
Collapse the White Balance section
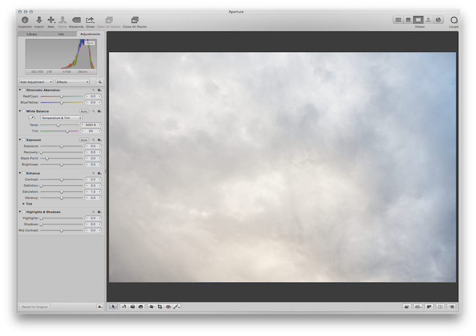20,111
